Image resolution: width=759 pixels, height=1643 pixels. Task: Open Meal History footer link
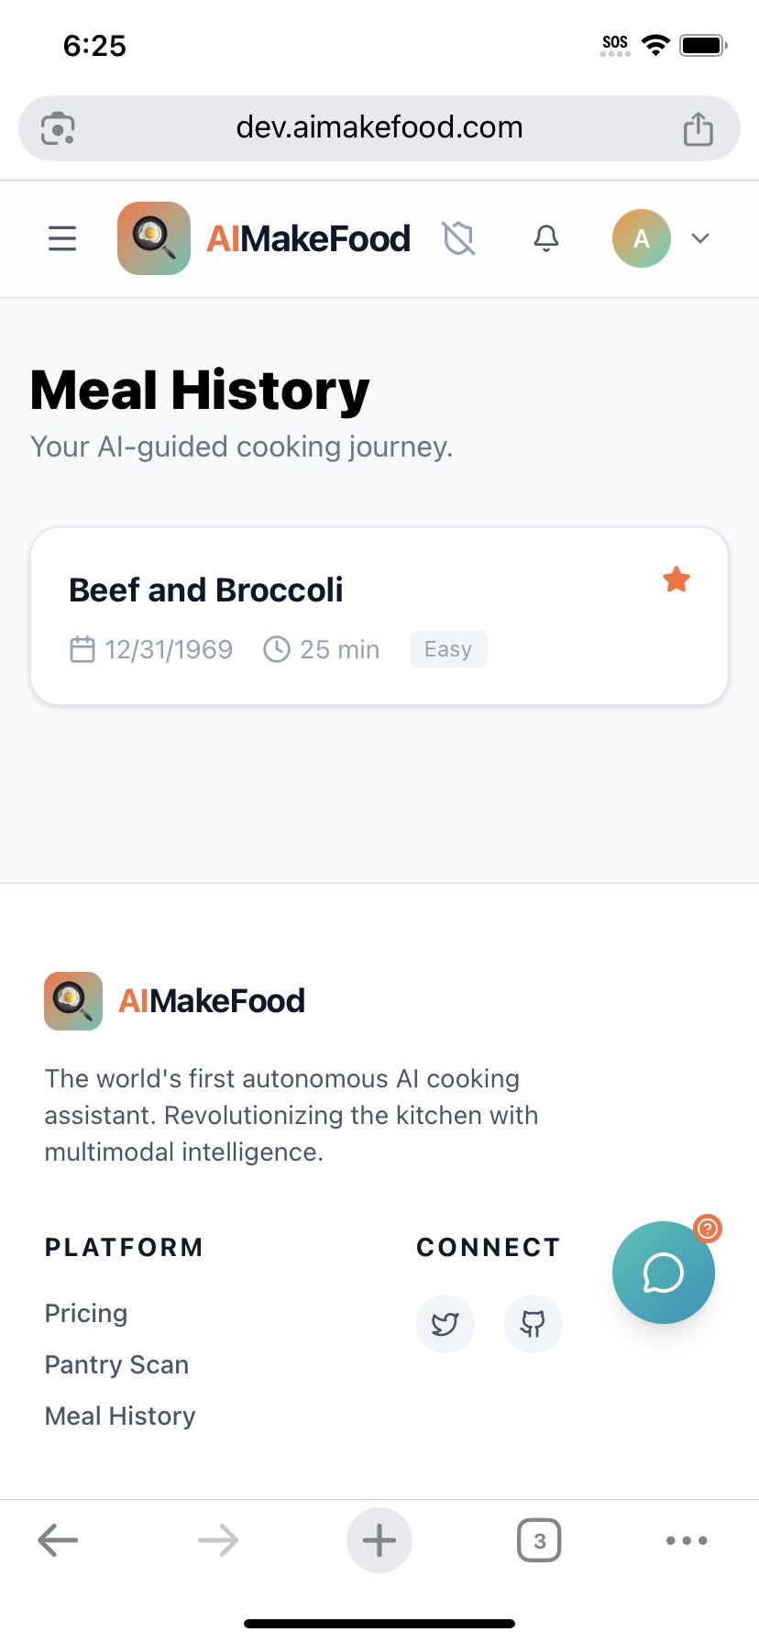pyautogui.click(x=120, y=1416)
